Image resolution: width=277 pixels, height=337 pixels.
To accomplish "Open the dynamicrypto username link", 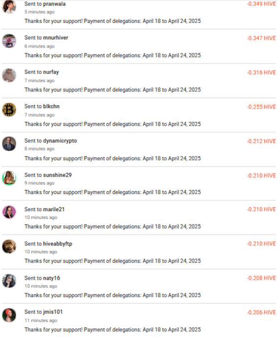I will point(60,141).
